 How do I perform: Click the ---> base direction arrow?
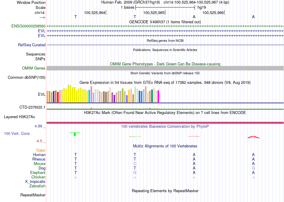tap(42, 17)
